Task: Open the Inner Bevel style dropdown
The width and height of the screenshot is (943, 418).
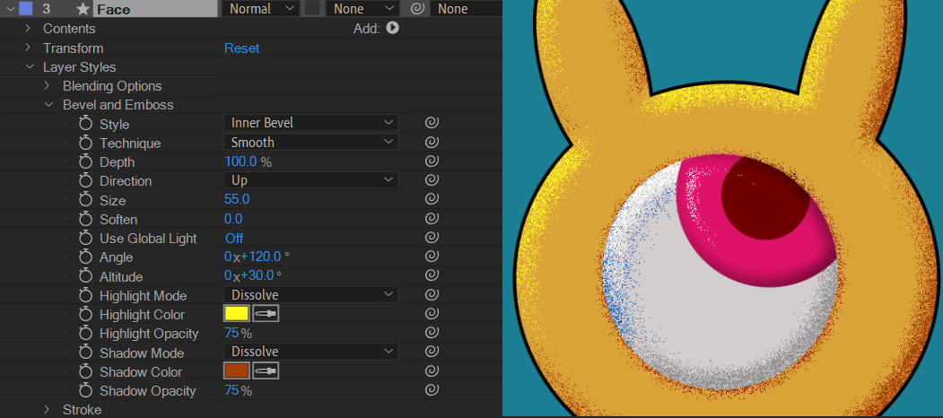Action: [x=311, y=123]
